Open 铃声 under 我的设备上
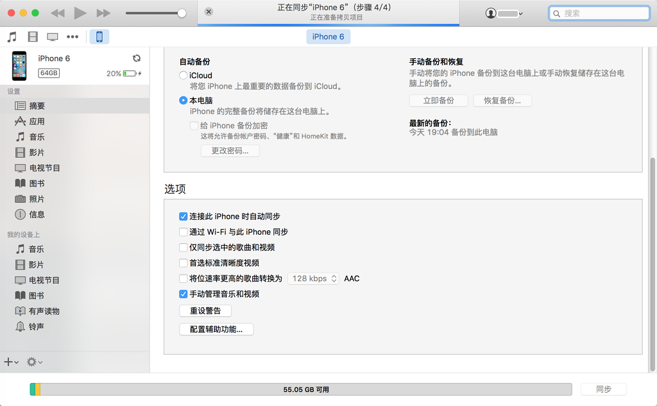The height and width of the screenshot is (406, 657). coord(74,326)
